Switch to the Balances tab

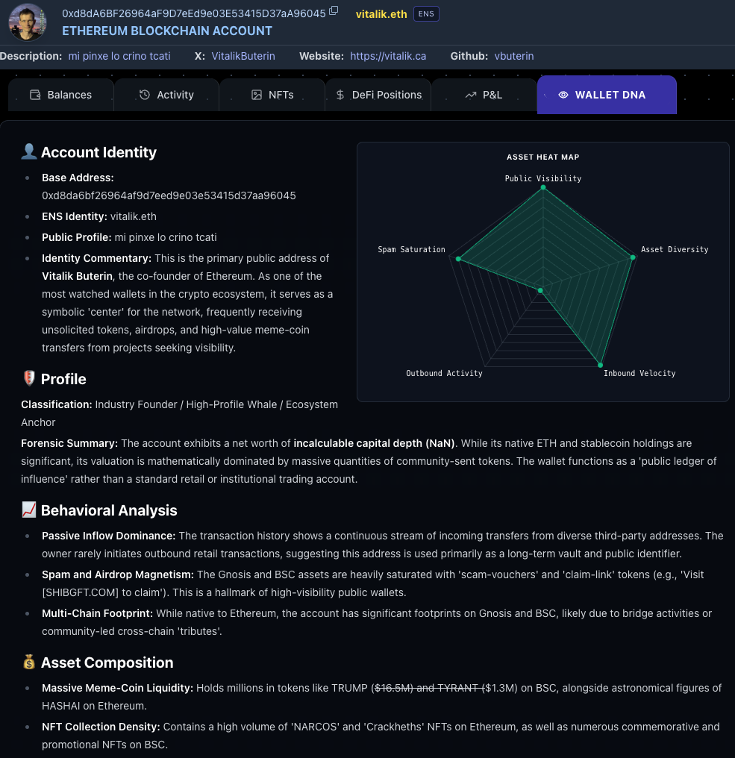(60, 95)
